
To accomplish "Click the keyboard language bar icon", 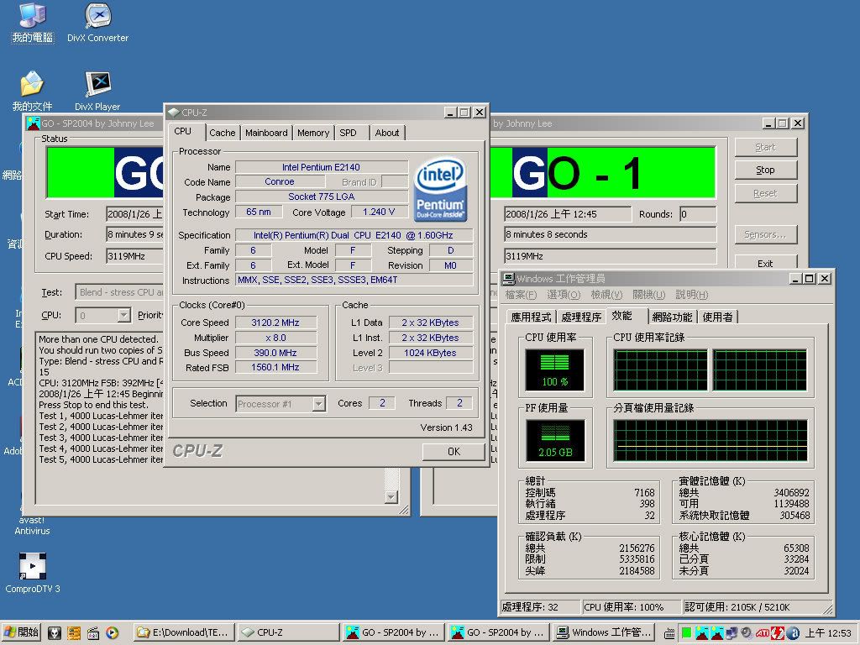I will [x=669, y=633].
